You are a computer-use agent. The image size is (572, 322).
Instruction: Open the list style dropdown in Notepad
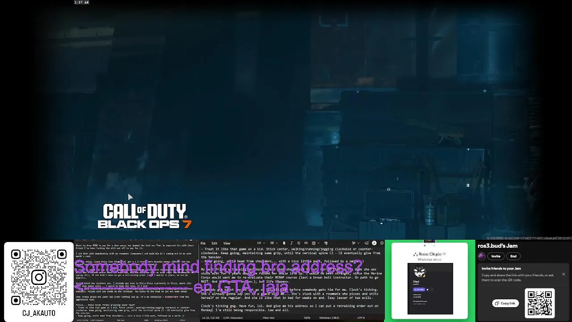274,243
